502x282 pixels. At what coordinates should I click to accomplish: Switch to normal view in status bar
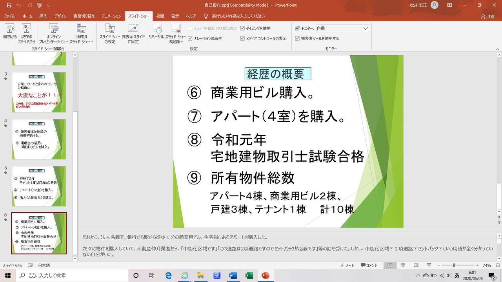[x=390, y=265]
